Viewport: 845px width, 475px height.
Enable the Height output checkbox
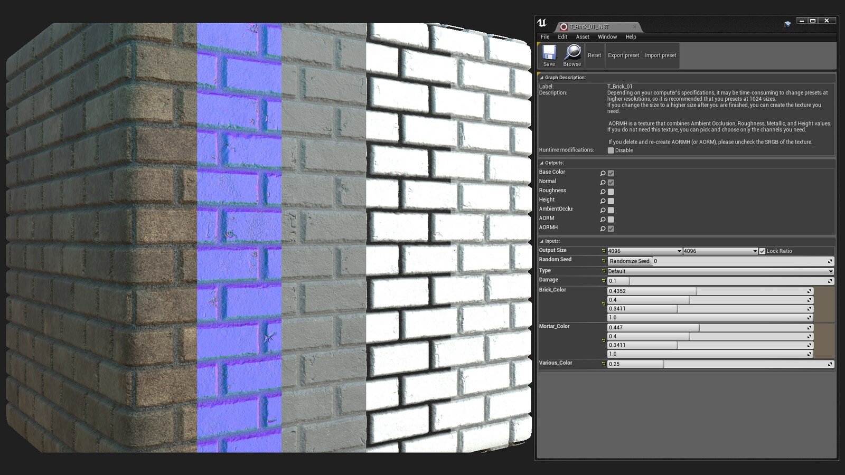611,201
